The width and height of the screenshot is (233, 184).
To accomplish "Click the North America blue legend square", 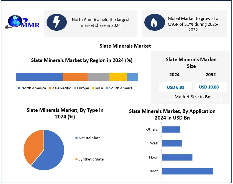I will click(x=19, y=88).
